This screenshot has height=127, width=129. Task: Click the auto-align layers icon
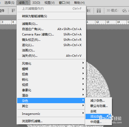pos(99,11)
